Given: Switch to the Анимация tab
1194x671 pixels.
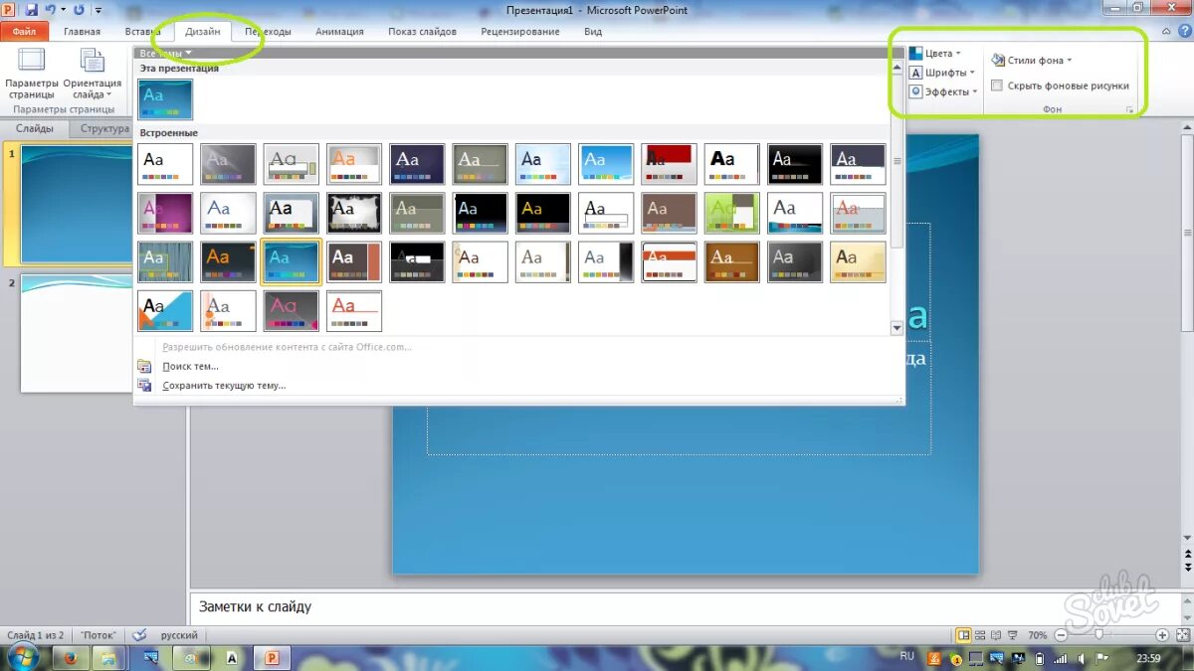Looking at the screenshot, I should pos(339,32).
